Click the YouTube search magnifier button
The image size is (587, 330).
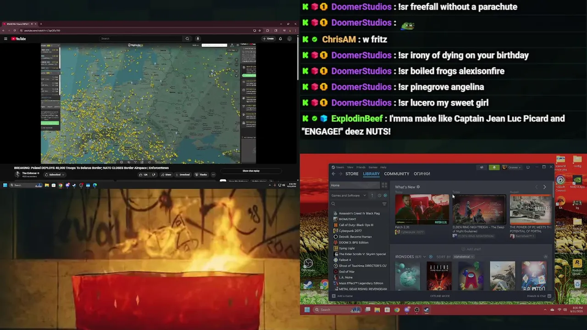click(x=187, y=38)
